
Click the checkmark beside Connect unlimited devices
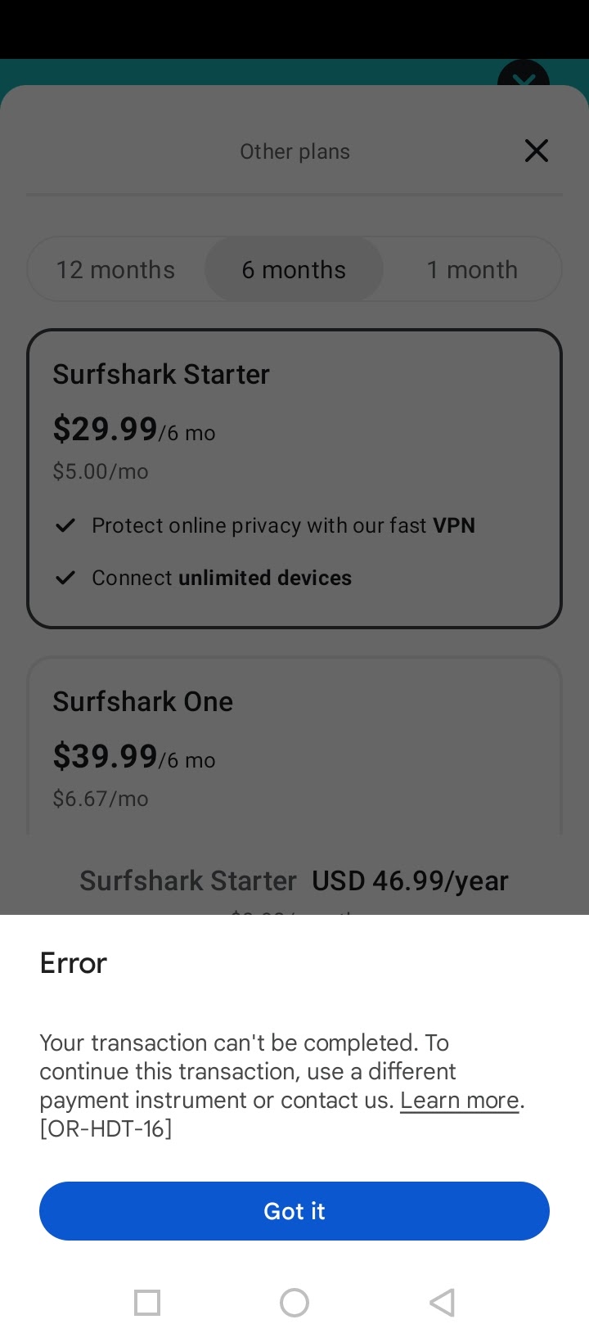(x=65, y=578)
